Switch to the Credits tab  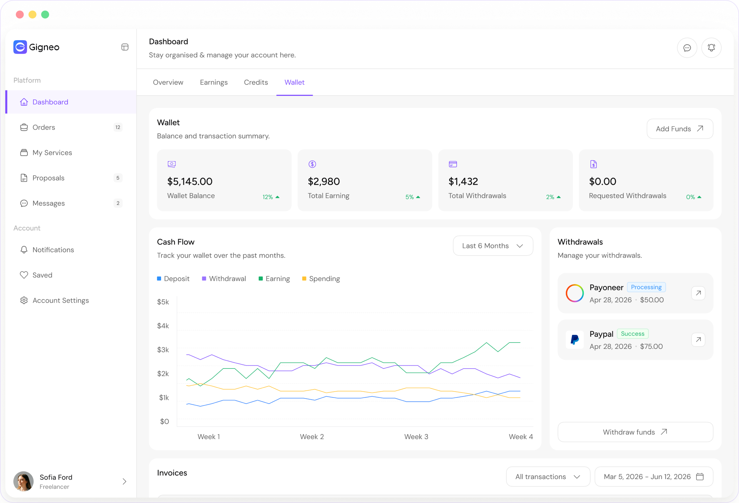pos(256,82)
